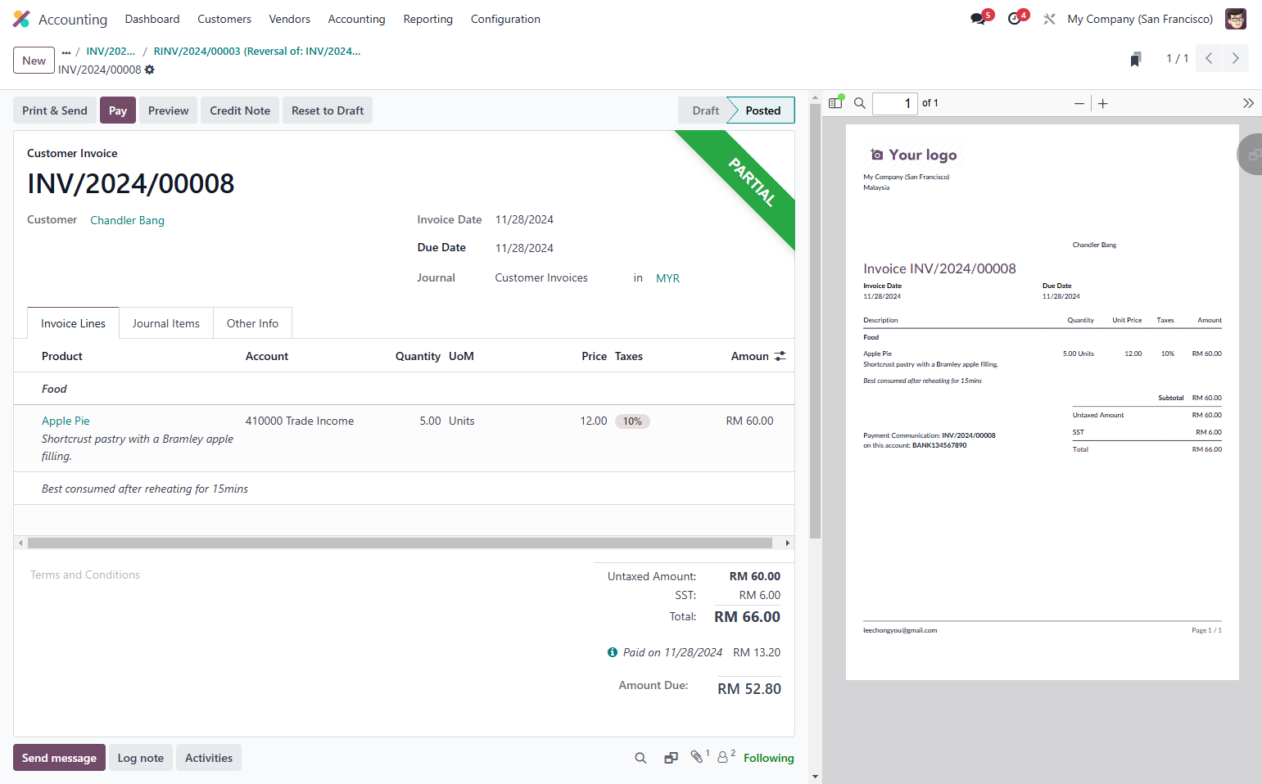This screenshot has height=784, width=1262.
Task: Open the Vendors menu
Action: 290,19
